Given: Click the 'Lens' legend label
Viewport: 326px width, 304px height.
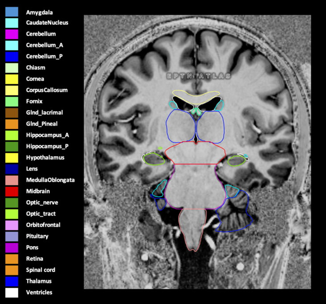Looking at the screenshot, I should (32, 168).
